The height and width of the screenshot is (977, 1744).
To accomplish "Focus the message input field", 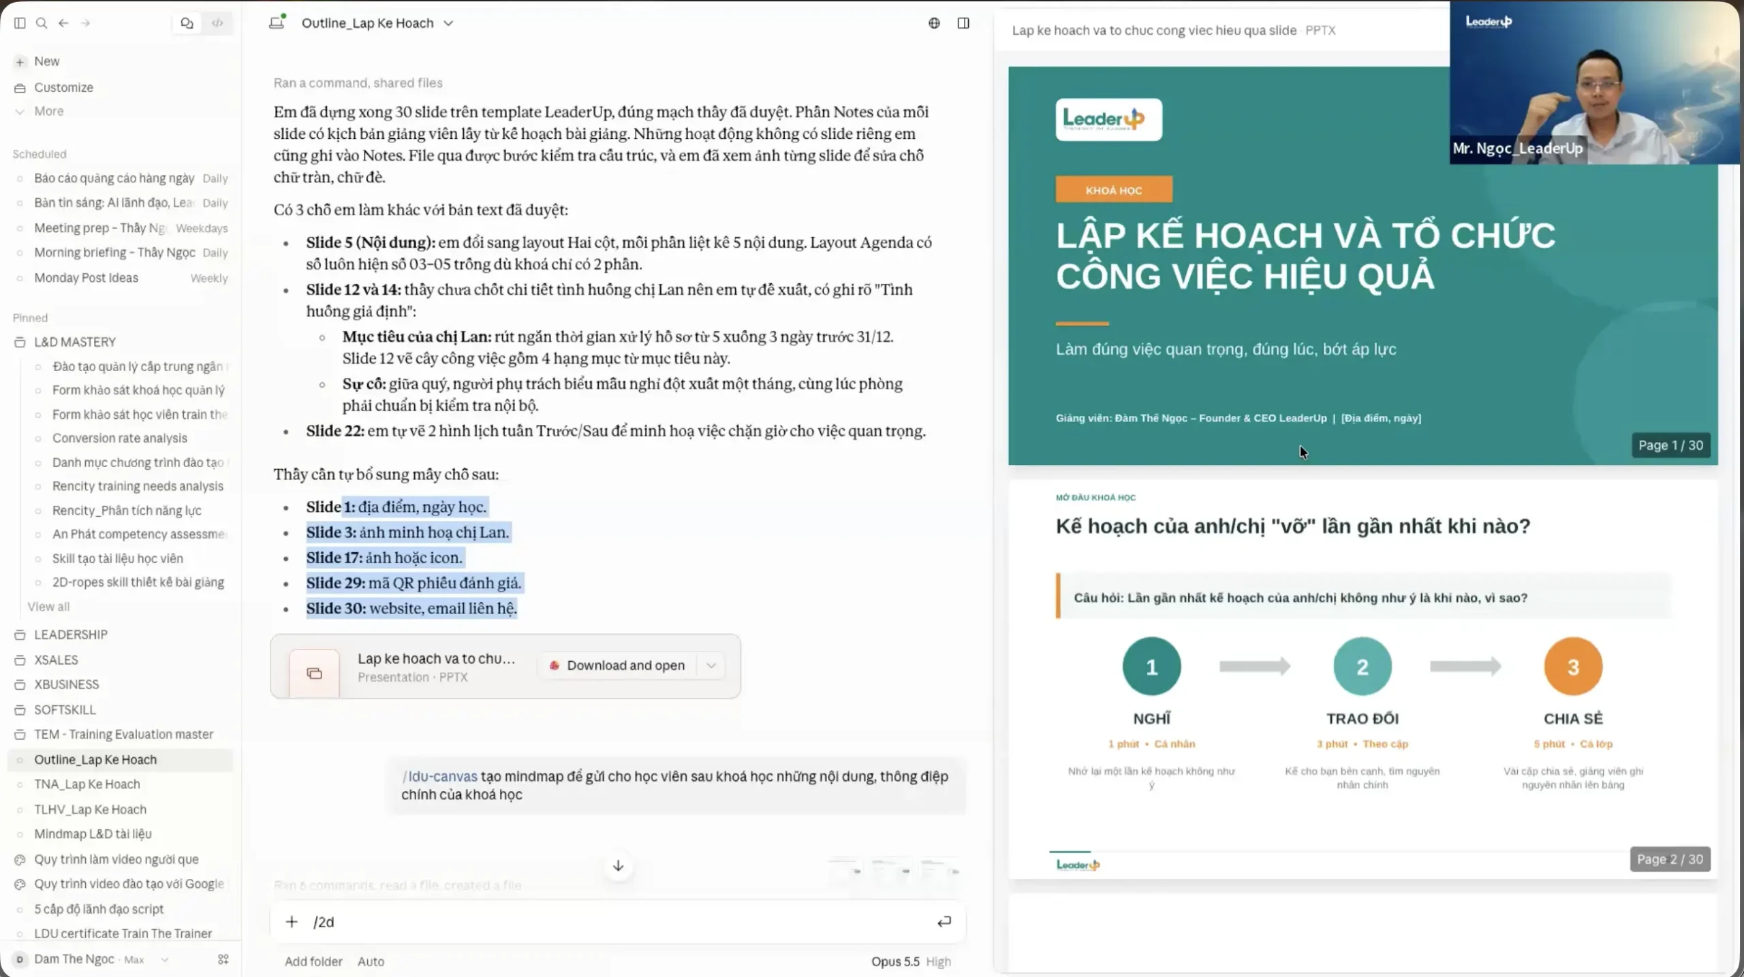I will (618, 922).
